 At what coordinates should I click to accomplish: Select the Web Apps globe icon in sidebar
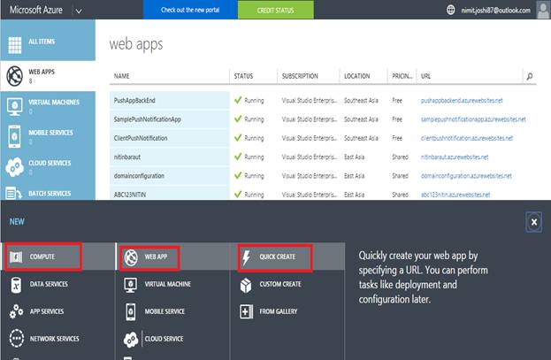tap(15, 76)
